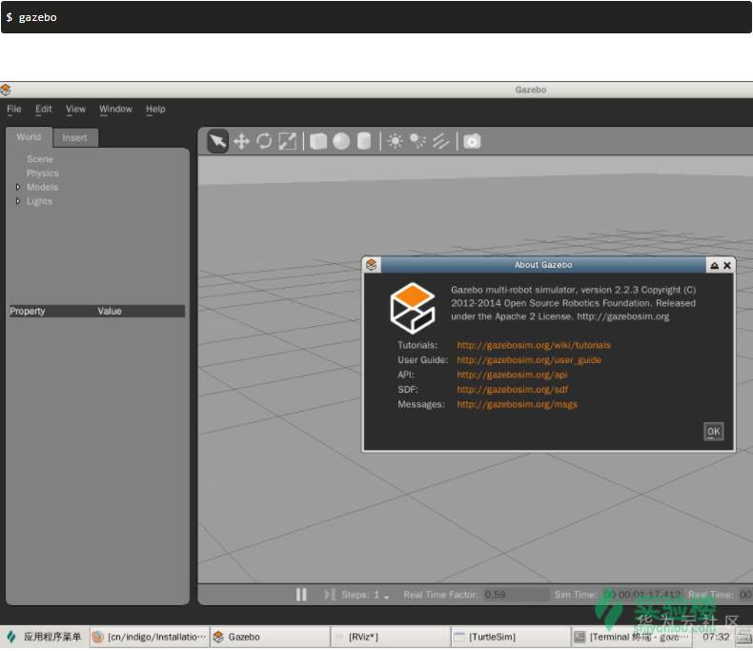Add a directional light
Image resolution: width=753 pixels, height=651 pixels.
tap(440, 142)
